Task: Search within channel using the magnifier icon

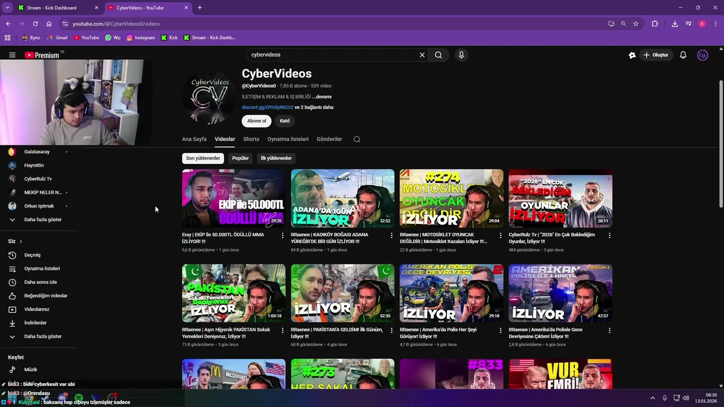Action: [357, 139]
